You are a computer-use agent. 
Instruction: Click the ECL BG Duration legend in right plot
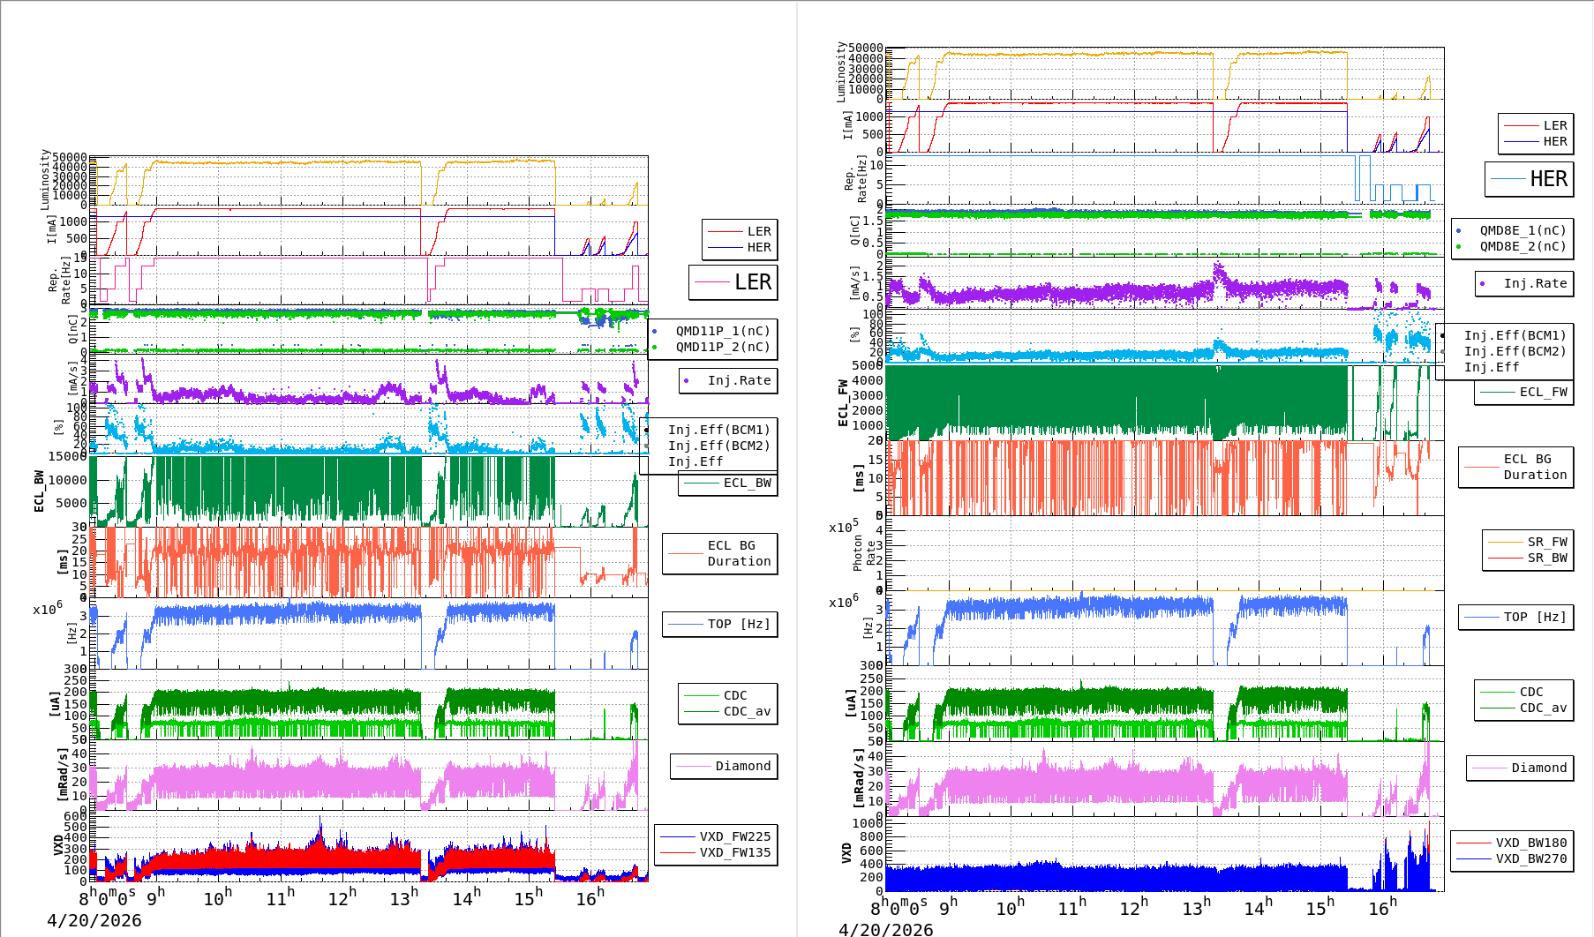[x=1516, y=467]
